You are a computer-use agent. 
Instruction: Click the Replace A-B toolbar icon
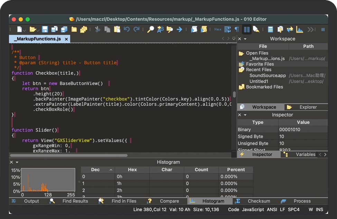160,29
